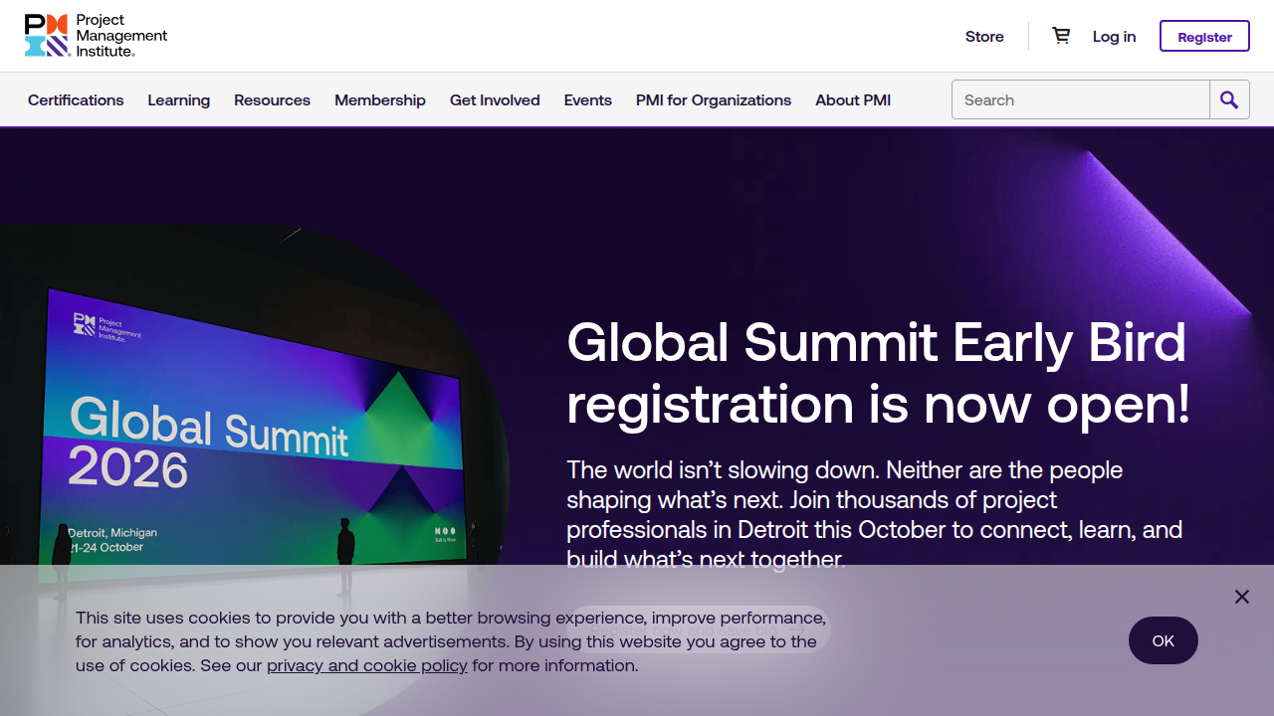Click Log in

pyautogui.click(x=1114, y=36)
